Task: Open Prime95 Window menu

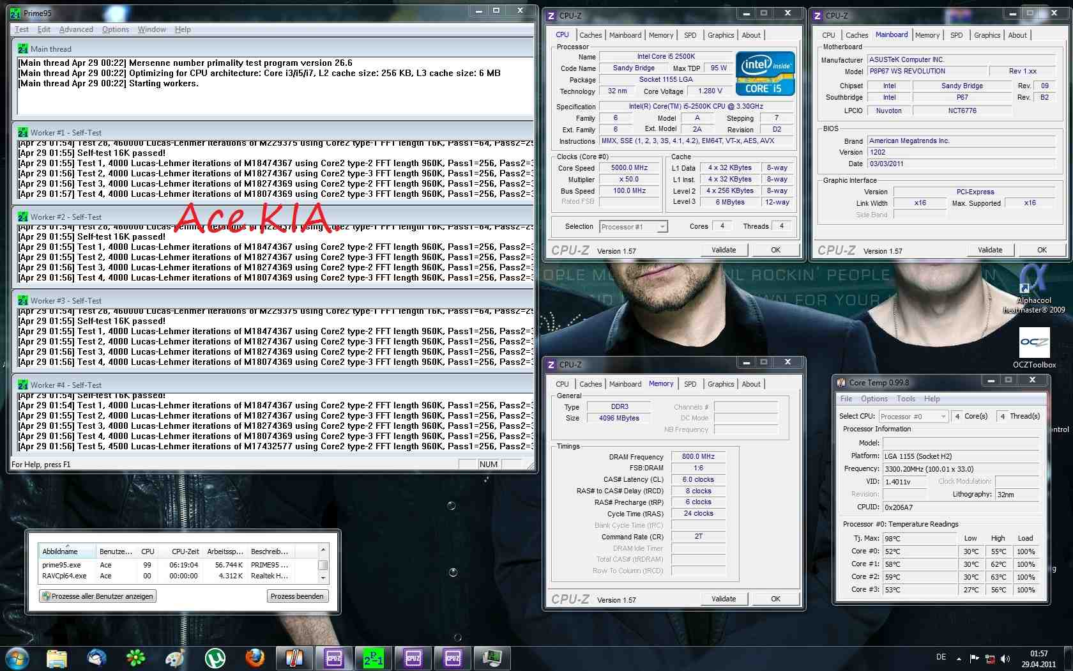Action: (152, 29)
